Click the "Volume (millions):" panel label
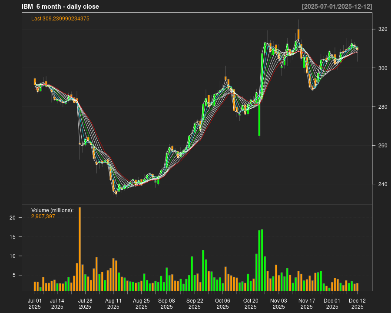The width and height of the screenshot is (391, 313). coord(52,210)
